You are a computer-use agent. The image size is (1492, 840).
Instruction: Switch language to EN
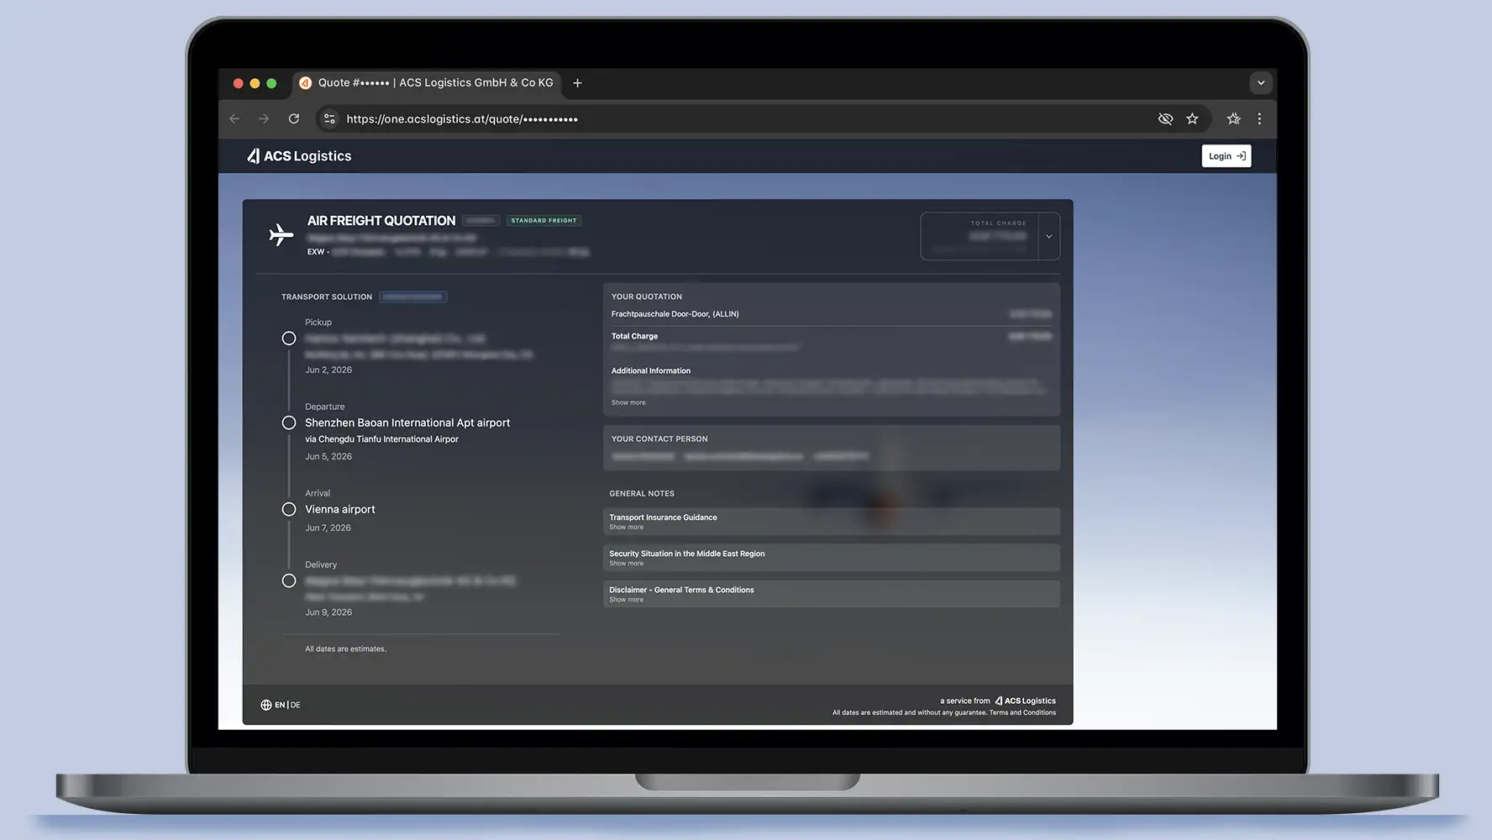[x=280, y=706]
